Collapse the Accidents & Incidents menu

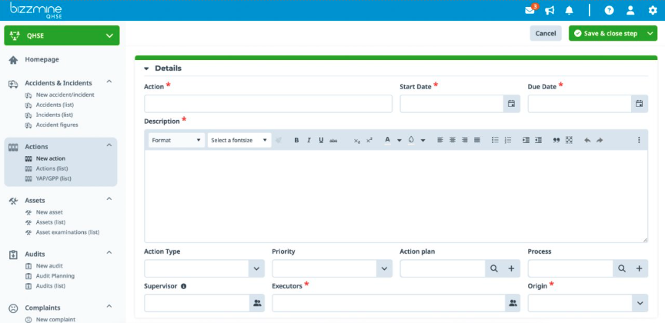click(x=109, y=82)
